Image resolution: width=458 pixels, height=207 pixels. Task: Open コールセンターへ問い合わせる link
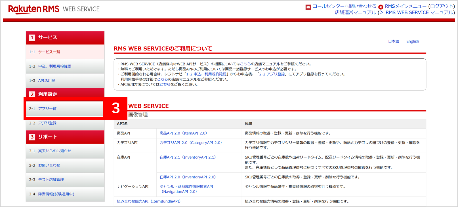coord(344,6)
